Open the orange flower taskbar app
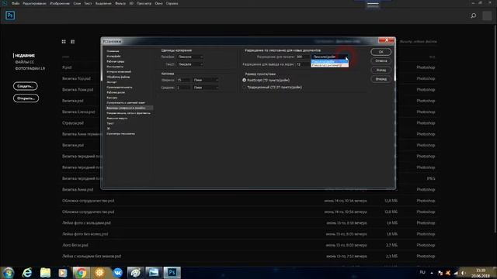The height and width of the screenshot is (279, 497). click(x=99, y=273)
